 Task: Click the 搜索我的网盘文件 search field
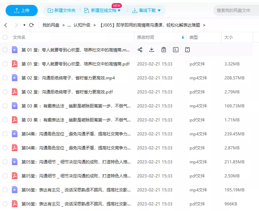(236, 10)
